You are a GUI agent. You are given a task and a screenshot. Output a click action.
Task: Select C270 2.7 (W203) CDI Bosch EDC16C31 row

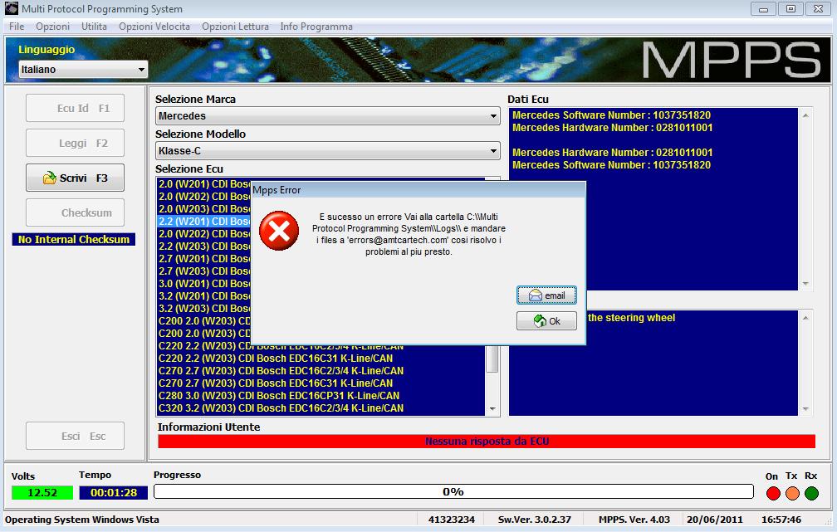pyautogui.click(x=321, y=383)
